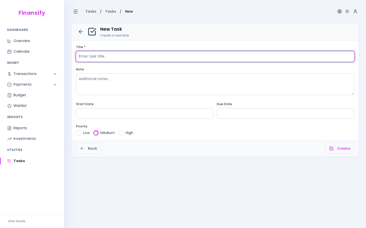
Task: Open the User Guide link
Action: click(17, 221)
